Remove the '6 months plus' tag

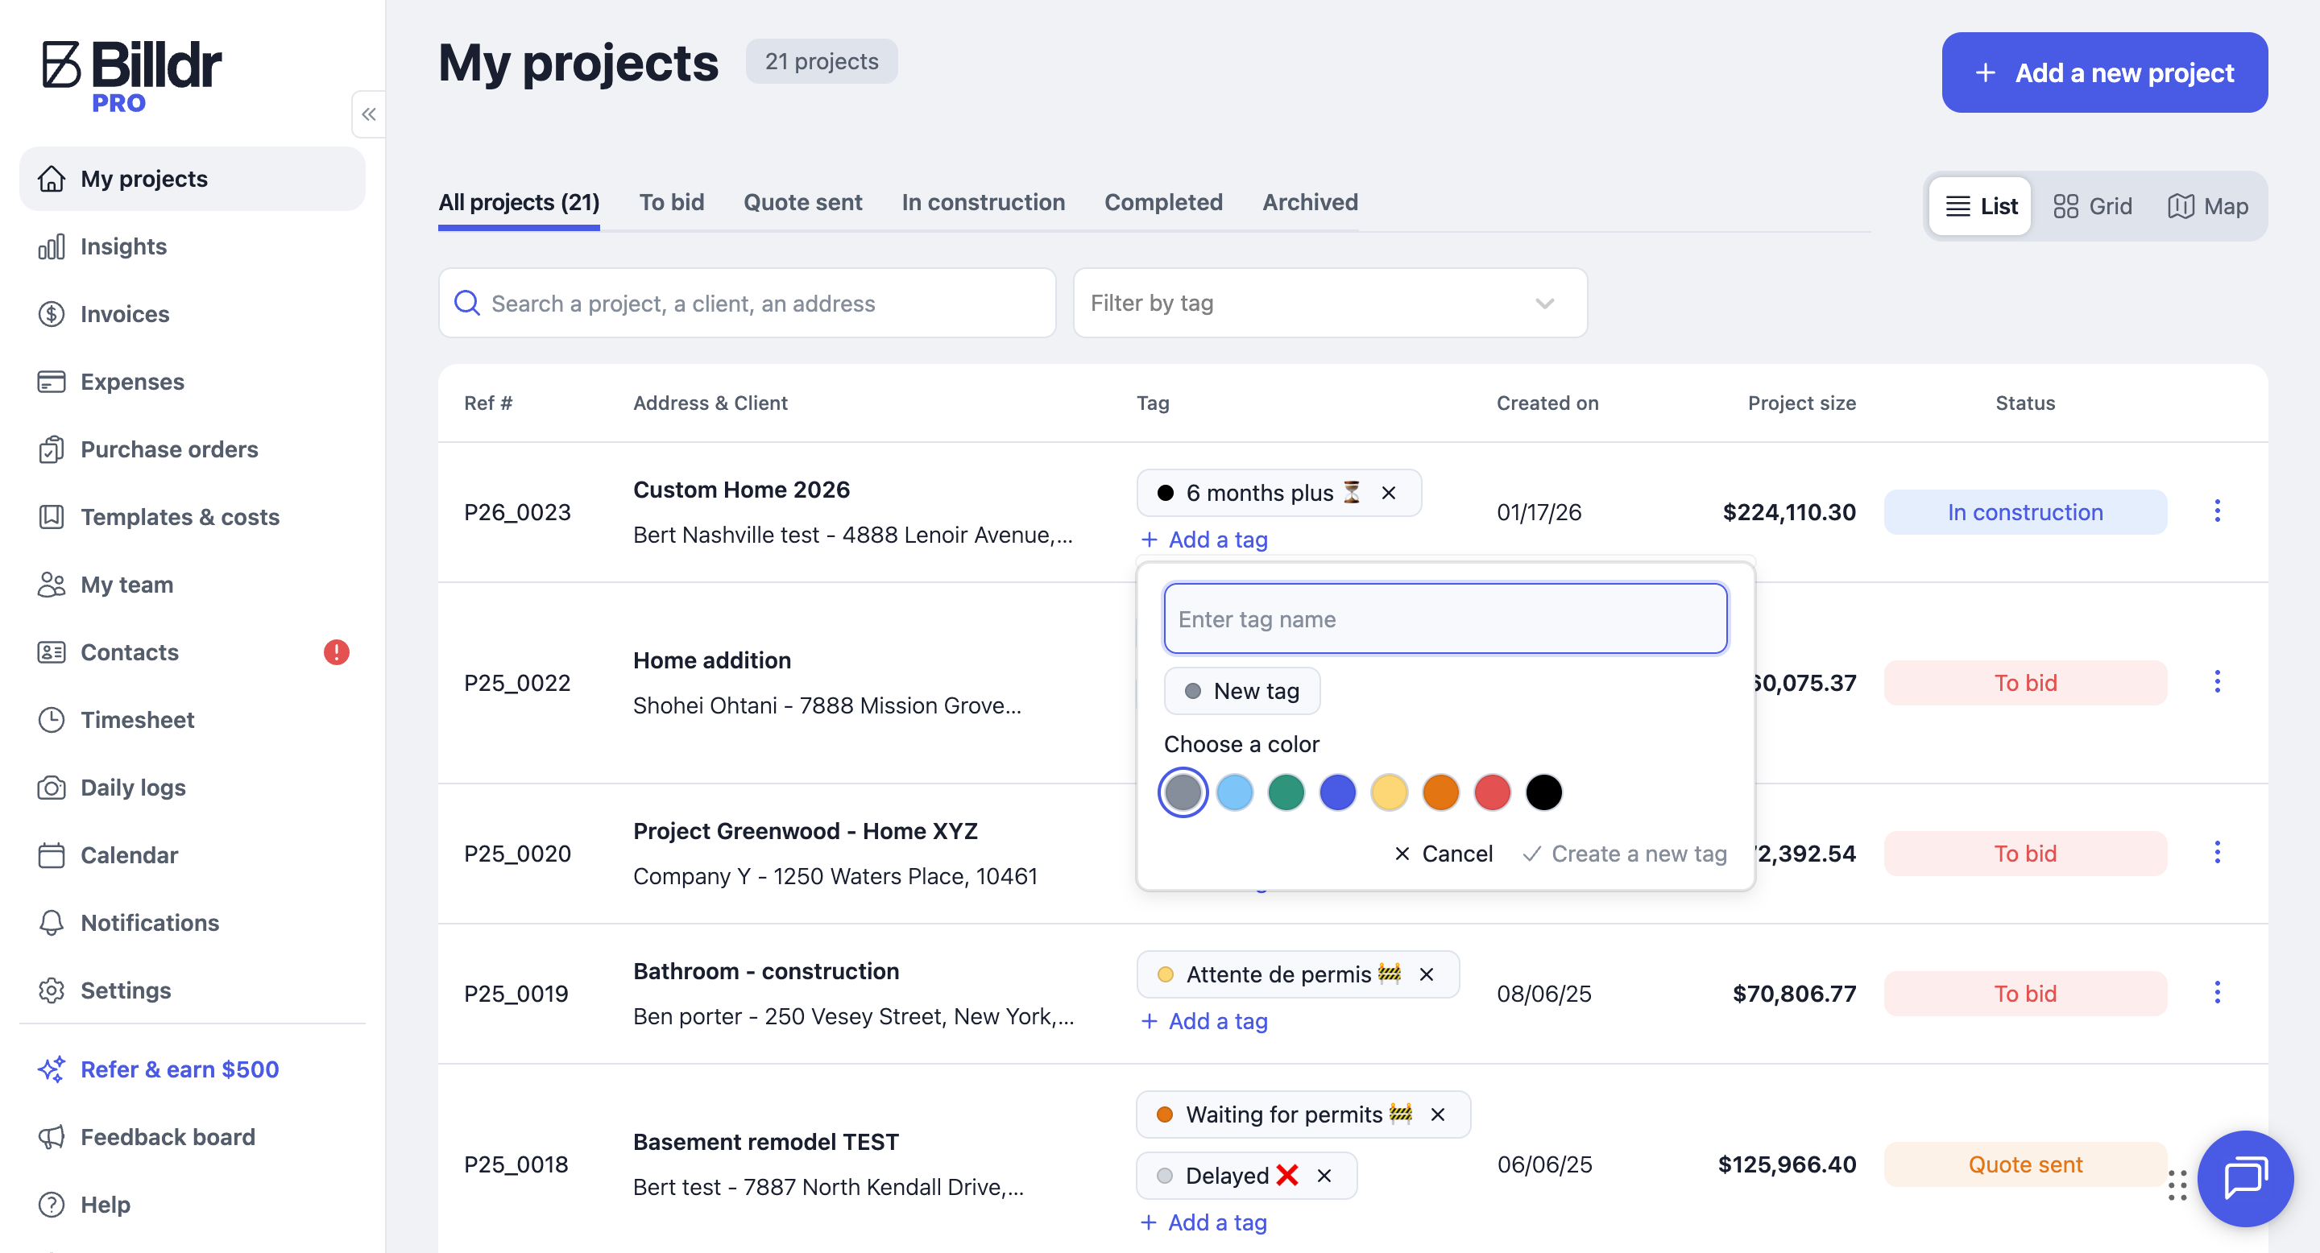coord(1389,494)
